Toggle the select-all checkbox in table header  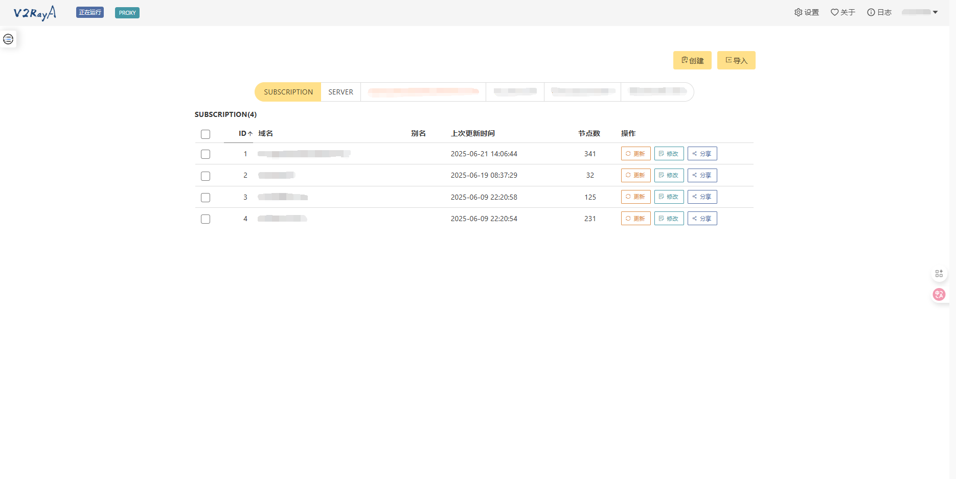pos(206,134)
